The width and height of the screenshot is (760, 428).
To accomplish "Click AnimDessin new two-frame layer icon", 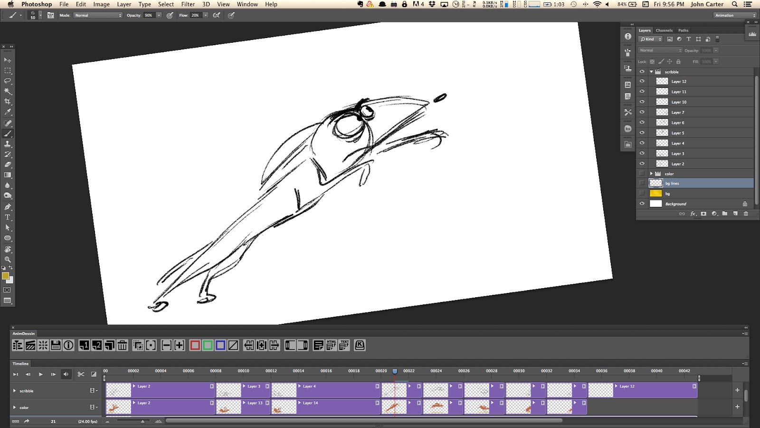I will click(96, 345).
